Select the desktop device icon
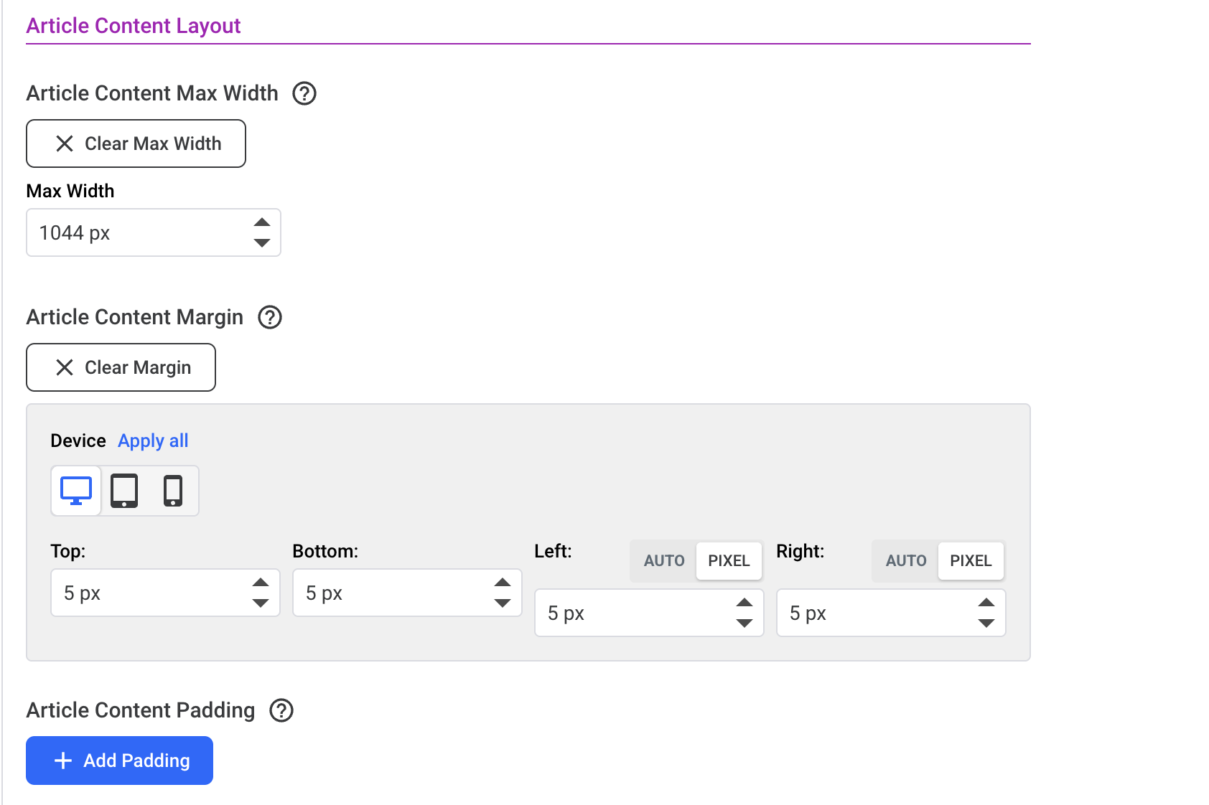1209x805 pixels. click(x=76, y=491)
